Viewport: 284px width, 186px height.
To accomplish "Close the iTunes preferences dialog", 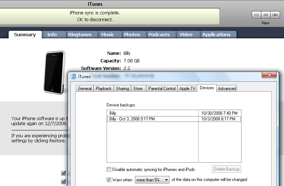I will (x=269, y=75).
